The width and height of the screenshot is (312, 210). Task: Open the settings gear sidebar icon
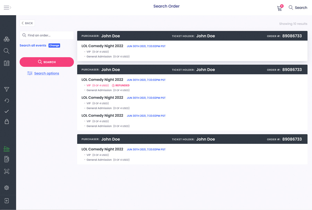click(7, 187)
